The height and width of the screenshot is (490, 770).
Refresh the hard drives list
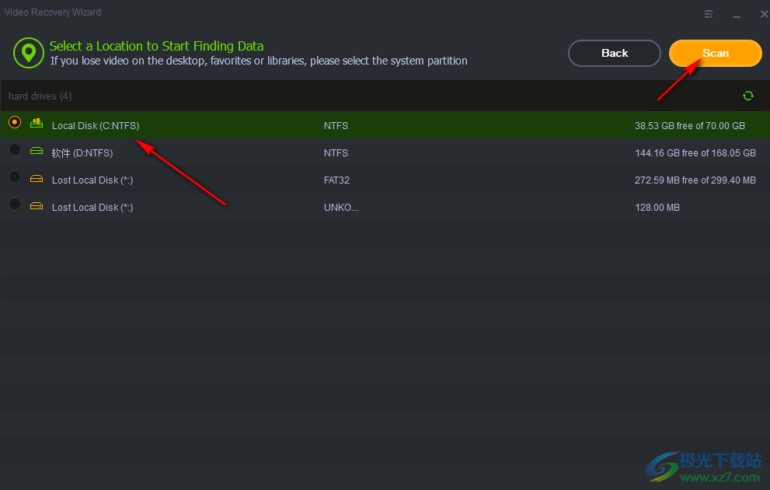point(747,96)
